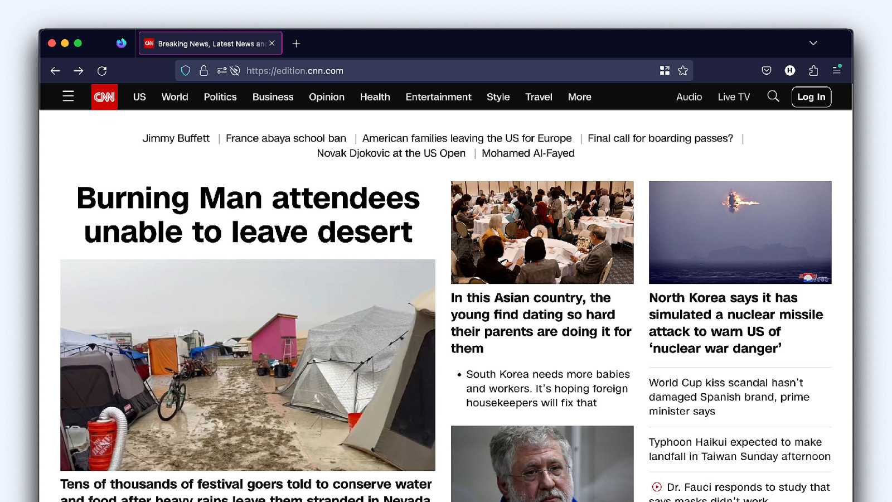This screenshot has width=892, height=502.
Task: Open American families leaving the US link
Action: (467, 138)
